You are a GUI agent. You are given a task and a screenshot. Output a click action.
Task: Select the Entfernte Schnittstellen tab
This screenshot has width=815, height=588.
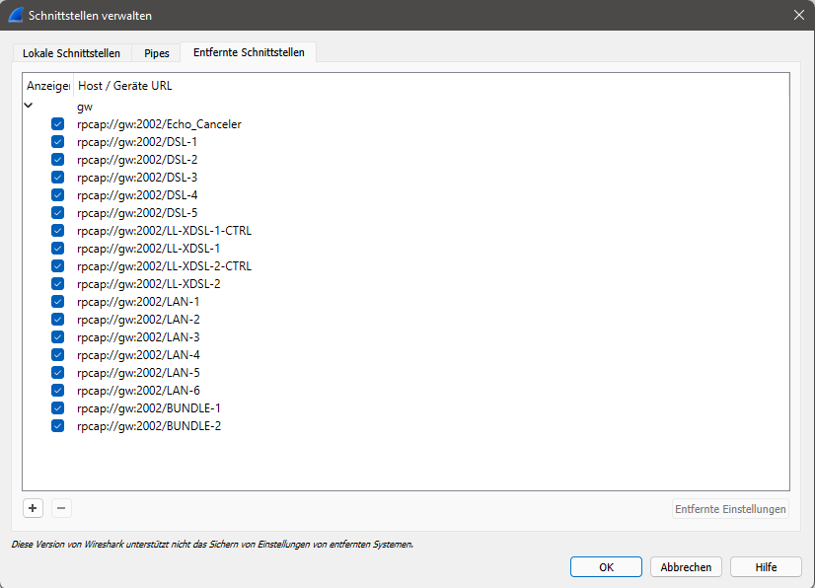249,52
